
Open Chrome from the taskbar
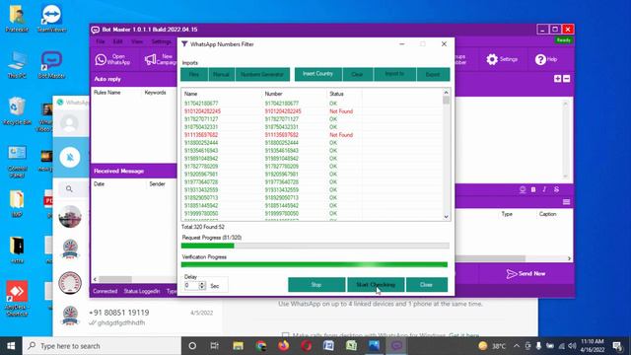(261, 346)
